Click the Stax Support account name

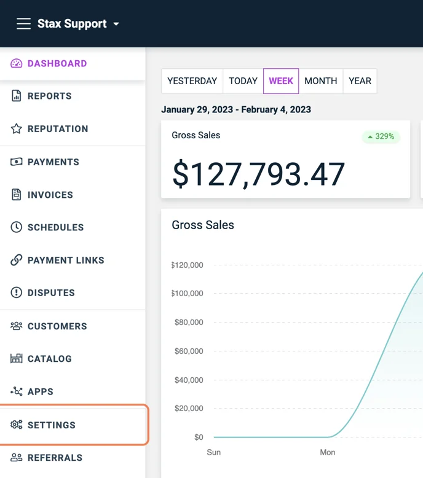click(72, 24)
